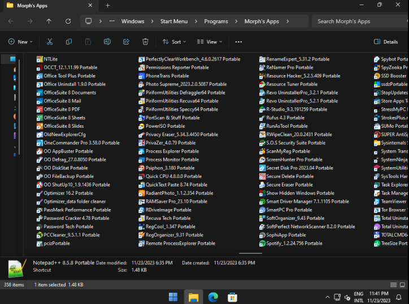The height and width of the screenshot is (304, 409).
Task: Expand the chevron after Programs breadcrumb
Action: [x=236, y=21]
